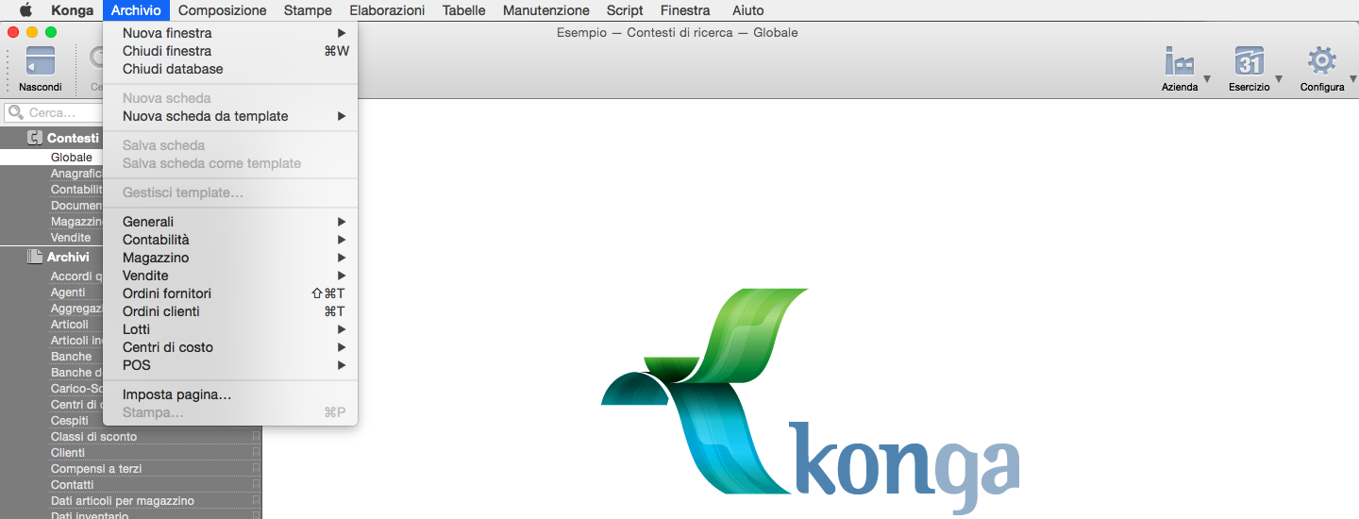Click the Configura gear icon

[1321, 62]
